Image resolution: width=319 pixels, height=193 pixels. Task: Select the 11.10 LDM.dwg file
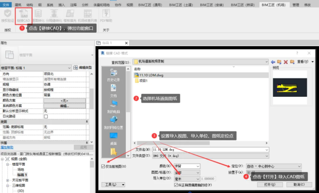tap(152, 75)
